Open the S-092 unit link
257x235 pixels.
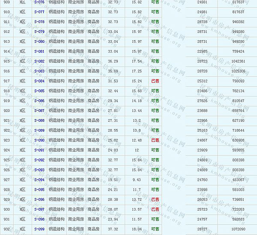(39, 160)
